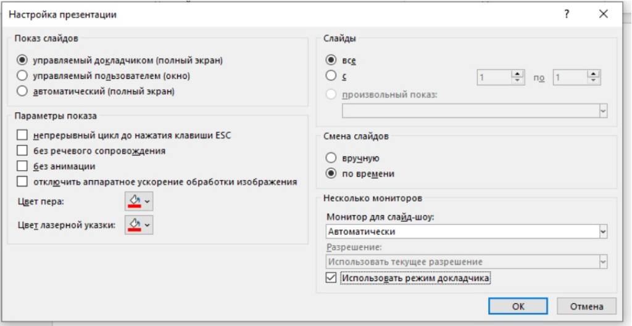Select 'управляемый пользователем (окно)' option
632x326 pixels.
[23, 76]
